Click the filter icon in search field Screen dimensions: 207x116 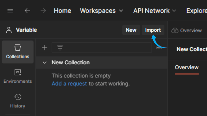[x=60, y=48]
